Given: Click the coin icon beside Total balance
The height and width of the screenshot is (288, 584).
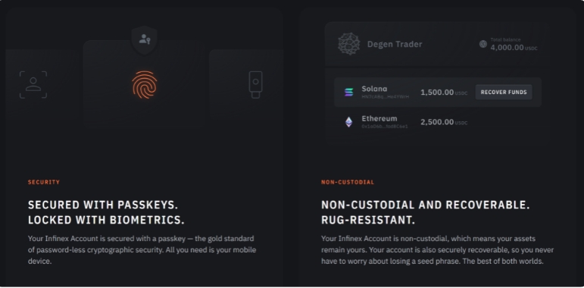Looking at the screenshot, I should (483, 44).
